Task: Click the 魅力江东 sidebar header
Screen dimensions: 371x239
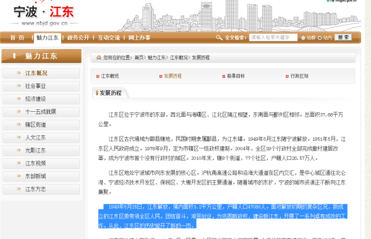Action: pyautogui.click(x=41, y=56)
